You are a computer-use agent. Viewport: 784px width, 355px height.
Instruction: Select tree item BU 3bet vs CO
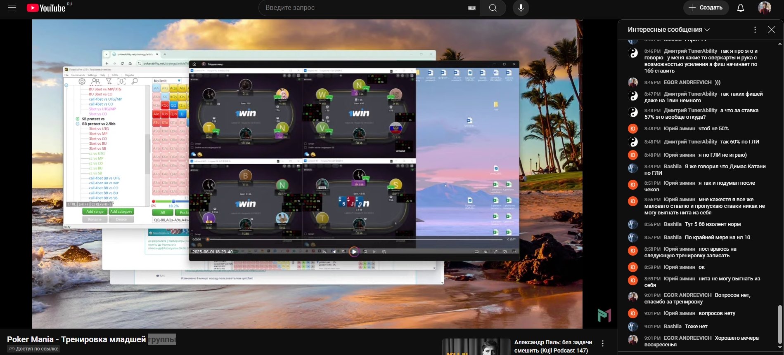100,94
